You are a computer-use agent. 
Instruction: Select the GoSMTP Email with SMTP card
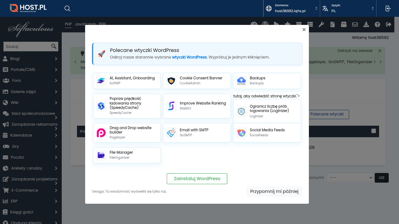(197, 133)
